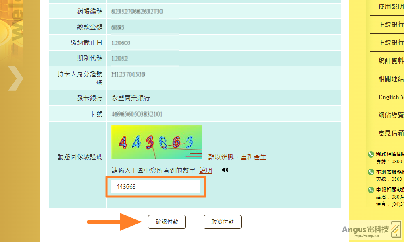This screenshot has height=242, width=404.
Task: Click the 請輸入上圖中您所看到的數字 instruction text
Action: 153,170
